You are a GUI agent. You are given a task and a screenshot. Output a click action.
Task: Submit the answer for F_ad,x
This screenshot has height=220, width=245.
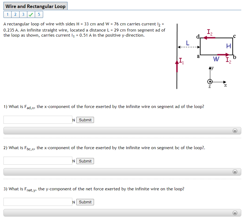(x=85, y=120)
